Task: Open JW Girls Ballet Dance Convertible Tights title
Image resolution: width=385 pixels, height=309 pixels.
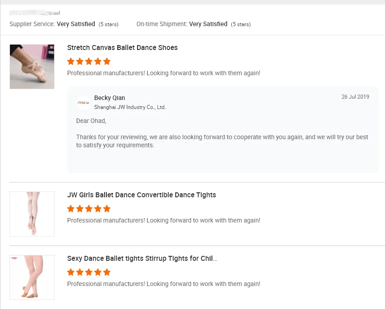Action: [142, 195]
